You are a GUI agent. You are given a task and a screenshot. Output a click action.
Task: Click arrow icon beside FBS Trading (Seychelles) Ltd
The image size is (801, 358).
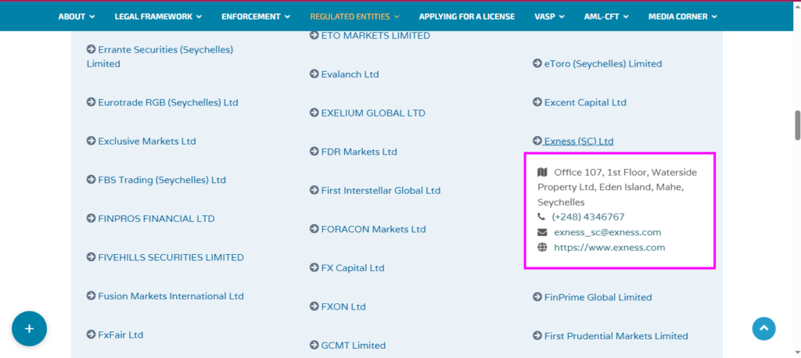91,180
